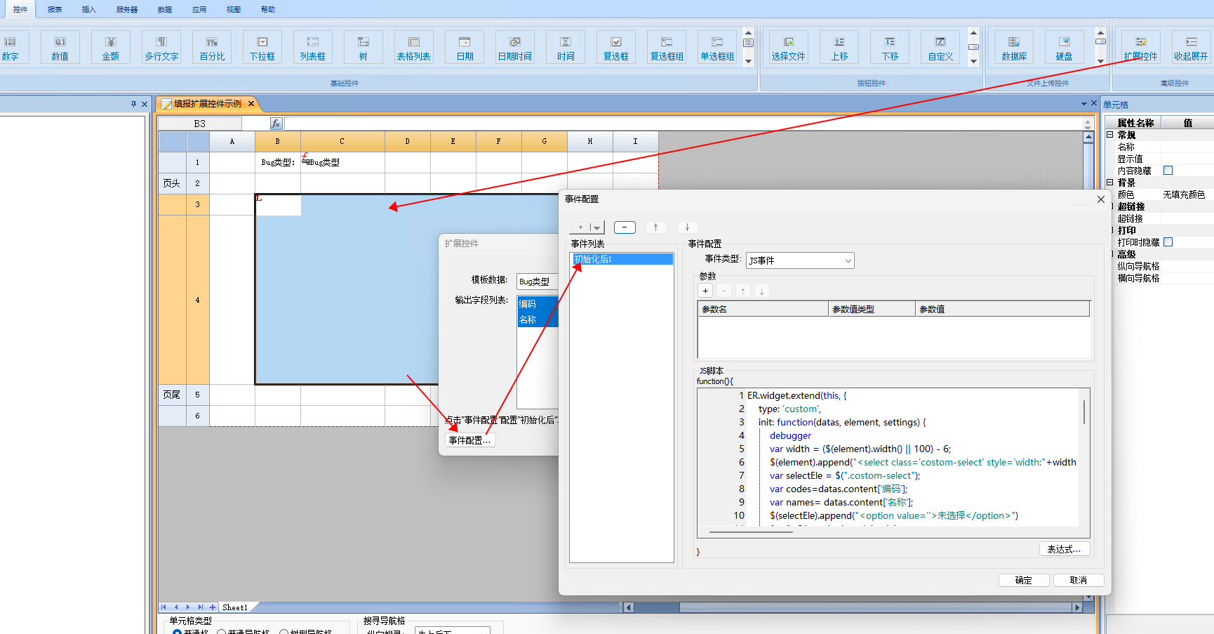
Task: Toggle the 内容隐藏 checkbox
Action: point(1168,171)
